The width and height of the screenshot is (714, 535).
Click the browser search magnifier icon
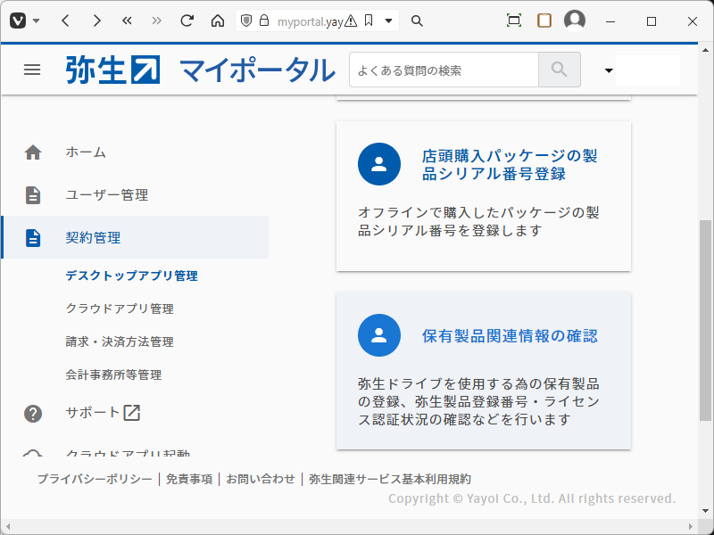[x=417, y=21]
